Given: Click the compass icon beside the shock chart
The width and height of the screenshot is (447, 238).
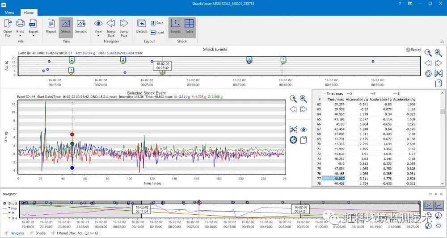Looking at the screenshot, I should click(293, 140).
